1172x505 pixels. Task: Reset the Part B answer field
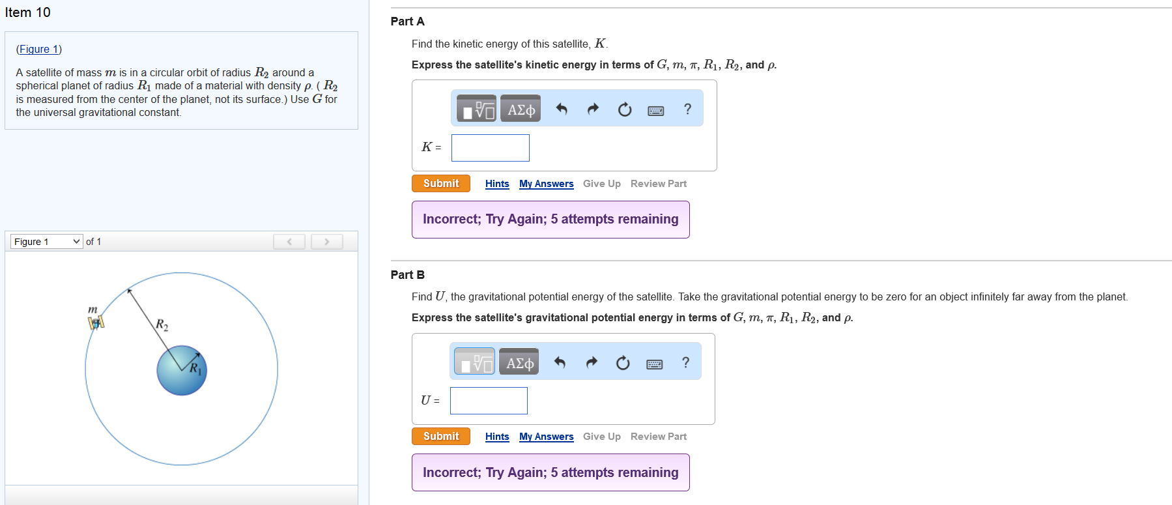623,362
